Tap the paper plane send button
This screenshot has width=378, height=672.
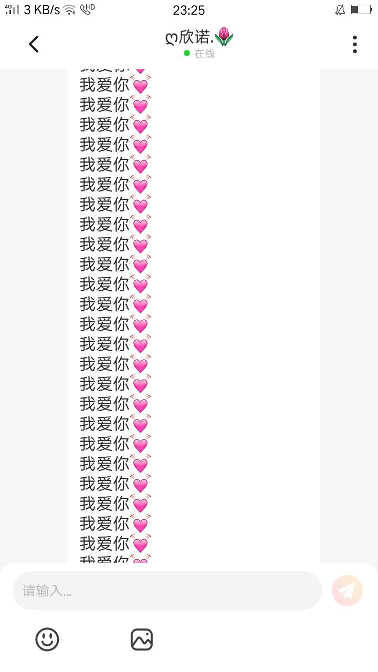click(x=348, y=591)
